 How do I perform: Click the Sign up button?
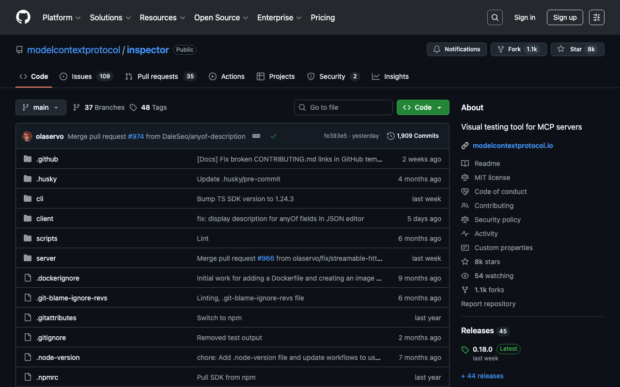tap(565, 17)
